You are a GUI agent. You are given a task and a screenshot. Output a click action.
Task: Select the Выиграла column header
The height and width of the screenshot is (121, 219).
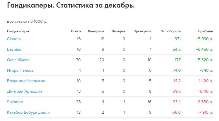[x=96, y=31]
